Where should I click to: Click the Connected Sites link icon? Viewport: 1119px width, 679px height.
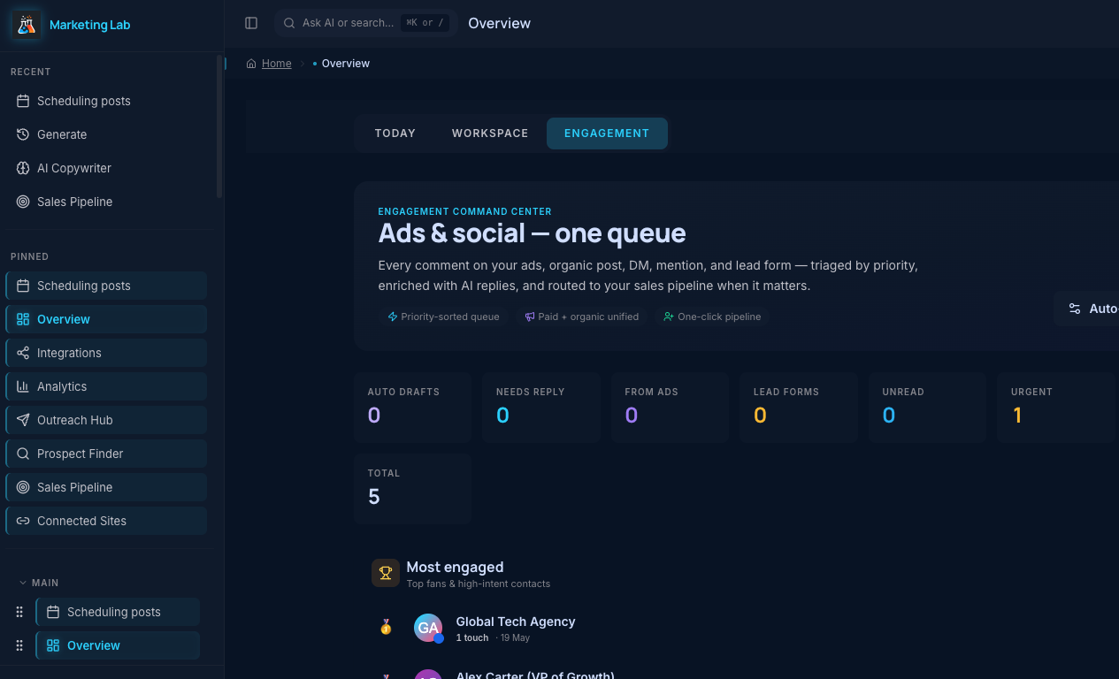[23, 521]
